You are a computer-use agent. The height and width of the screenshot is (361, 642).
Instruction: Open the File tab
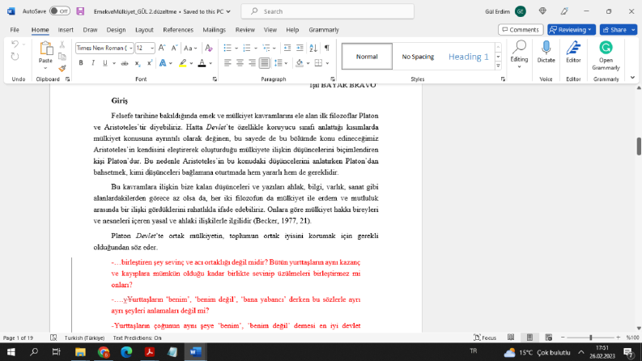pos(15,29)
